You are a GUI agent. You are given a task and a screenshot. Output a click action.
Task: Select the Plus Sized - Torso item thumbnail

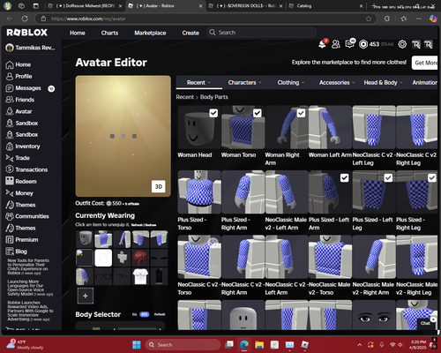click(199, 192)
